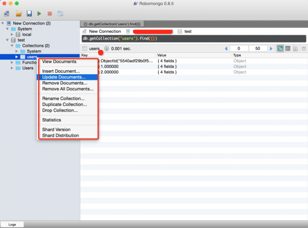Switch to text view mode icon
Viewport: 308px width, 228px height.
click(295, 49)
